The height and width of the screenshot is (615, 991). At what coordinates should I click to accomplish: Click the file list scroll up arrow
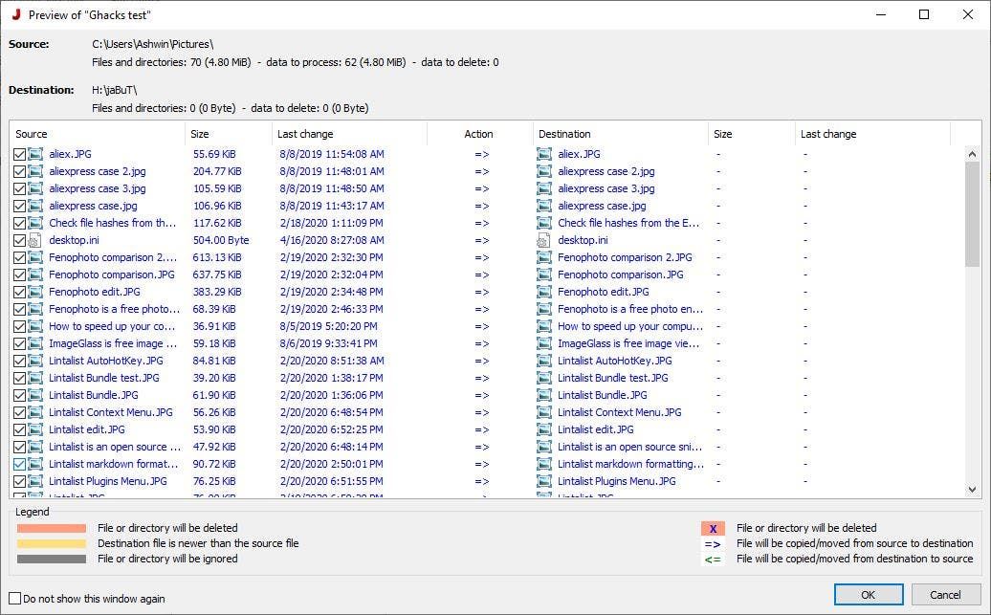pos(972,154)
